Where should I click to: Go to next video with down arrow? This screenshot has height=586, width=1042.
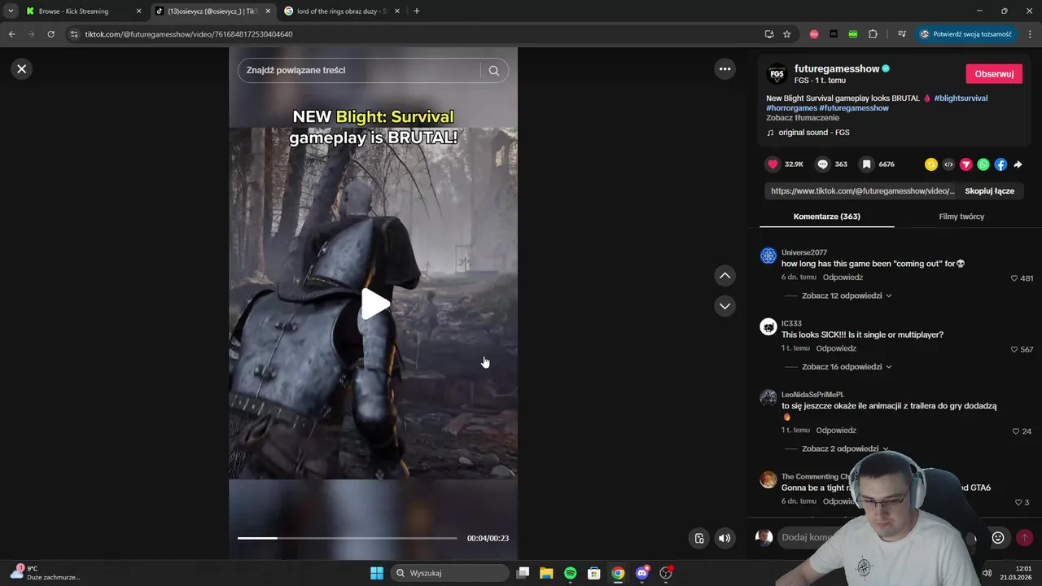click(725, 306)
